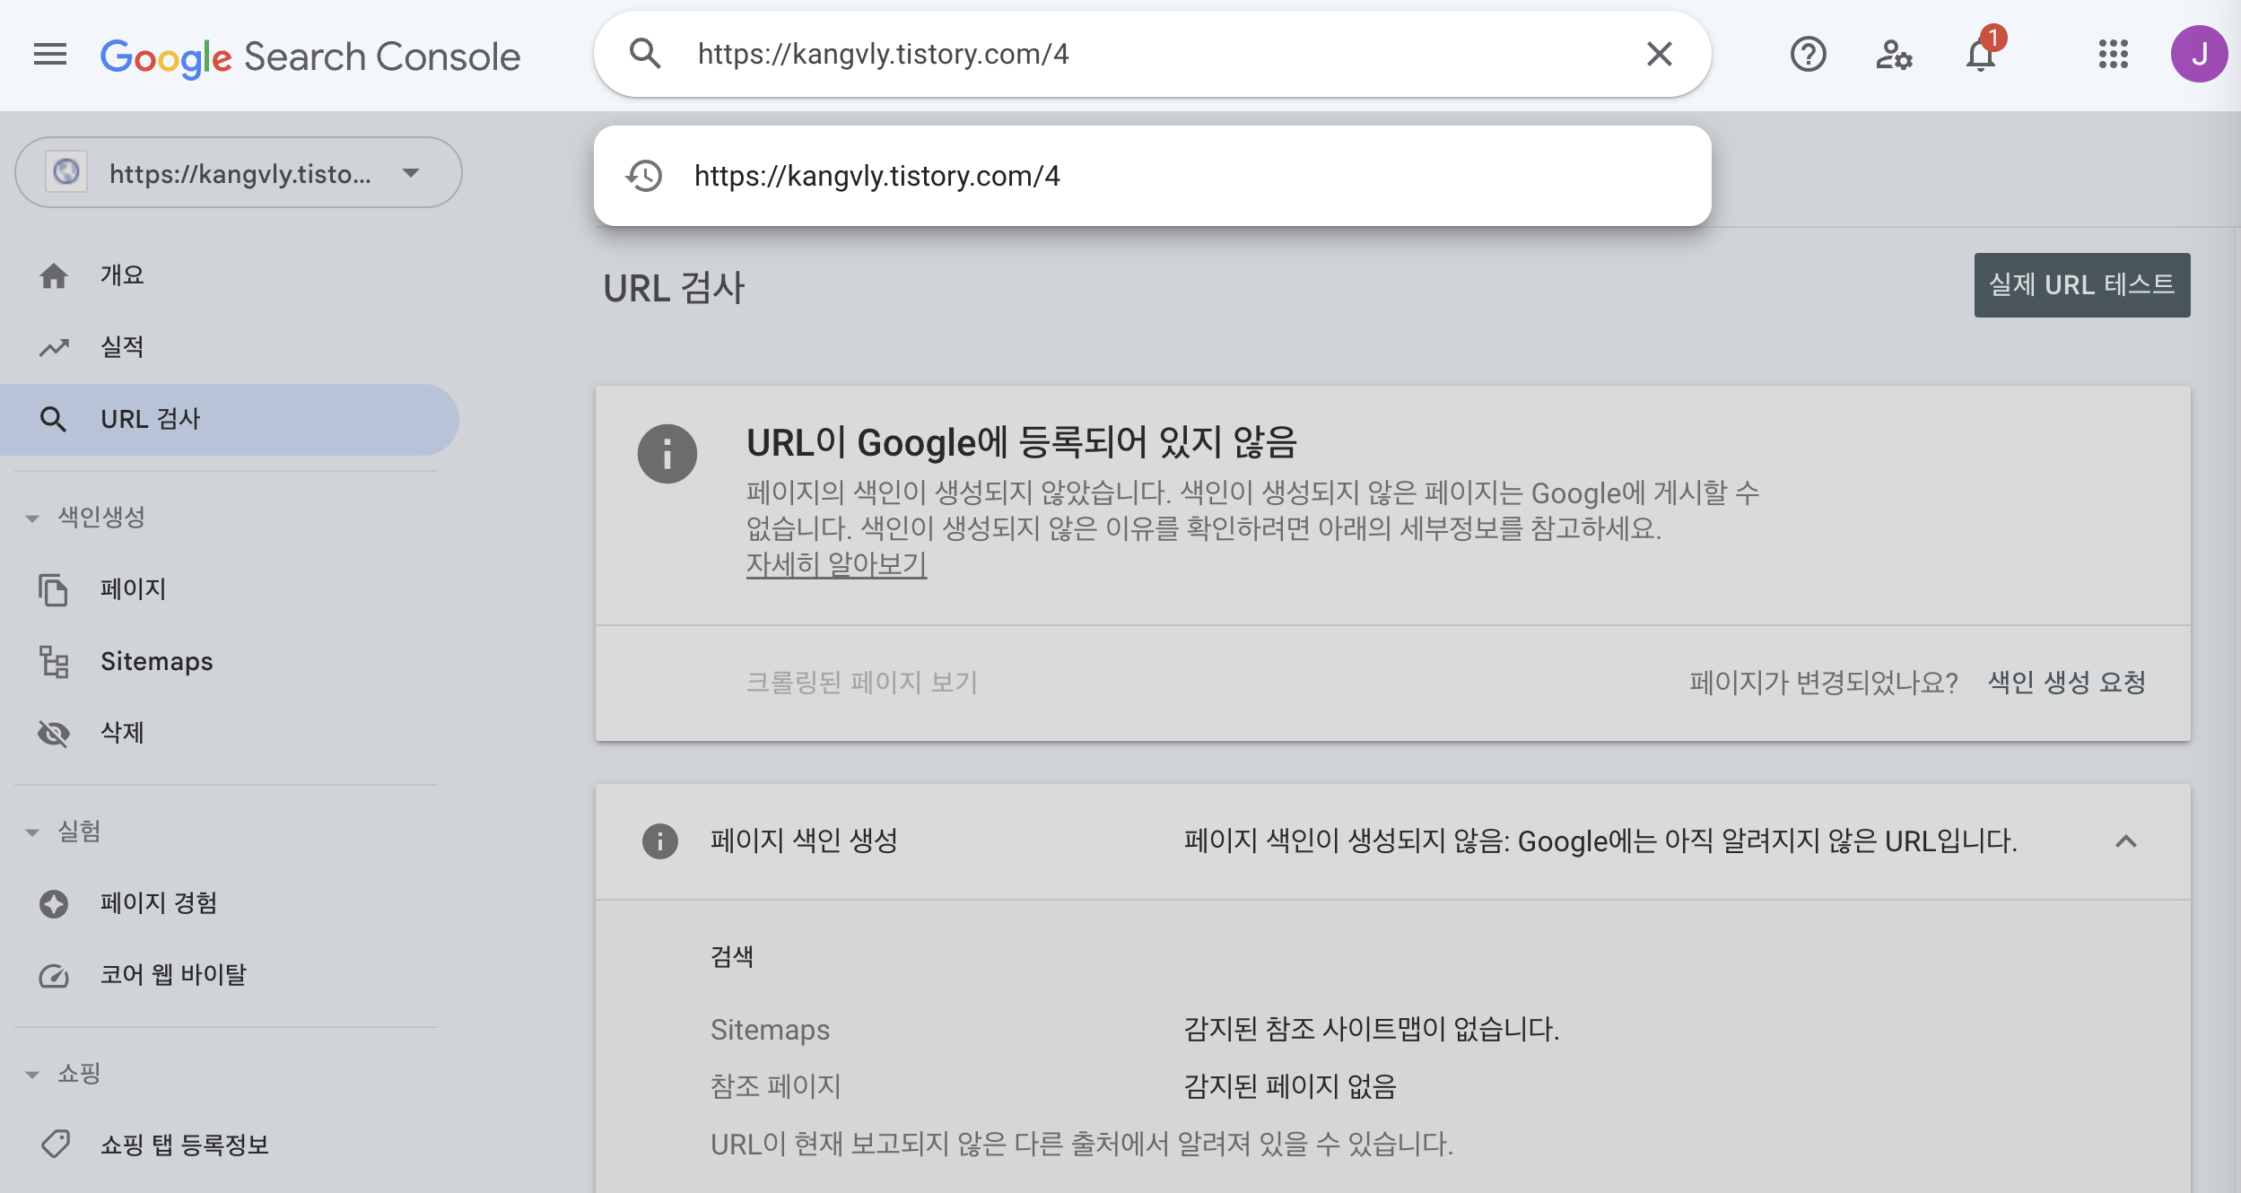The width and height of the screenshot is (2241, 1193).
Task: Click 색인 생성 요청
Action: pyautogui.click(x=2066, y=683)
